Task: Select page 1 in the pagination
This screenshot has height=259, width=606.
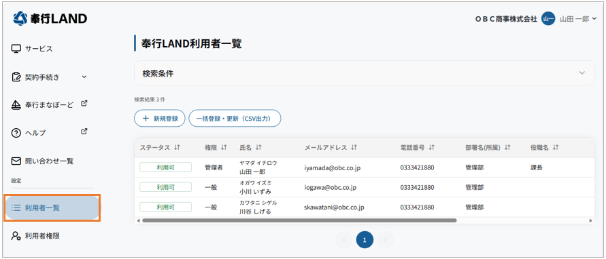Action: click(x=365, y=240)
